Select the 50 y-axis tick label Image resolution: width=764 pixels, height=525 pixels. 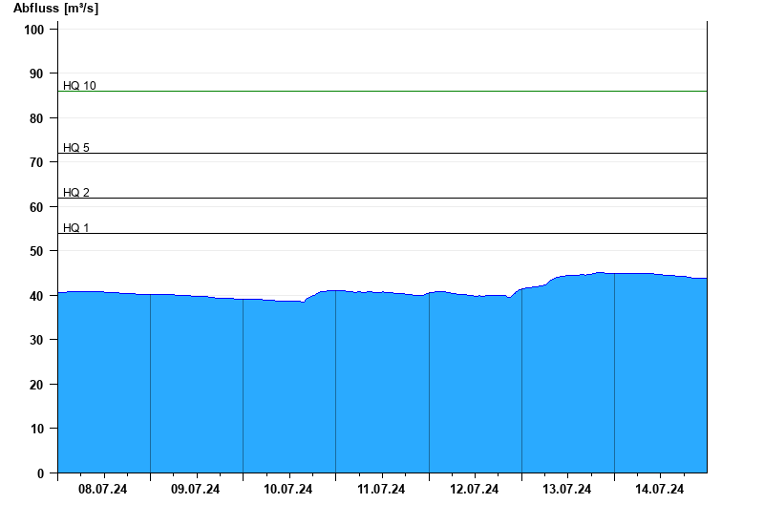pos(37,251)
